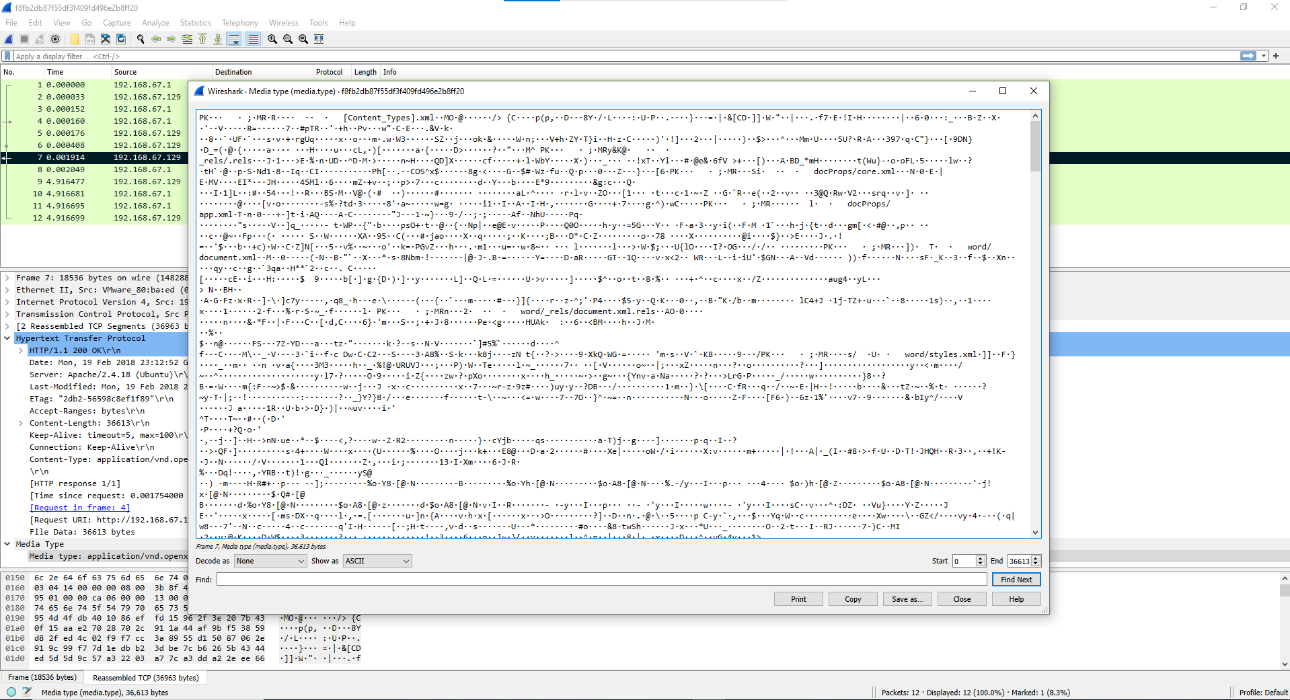The image size is (1290, 700).
Task: Toggle packet colorization button
Action: point(253,39)
